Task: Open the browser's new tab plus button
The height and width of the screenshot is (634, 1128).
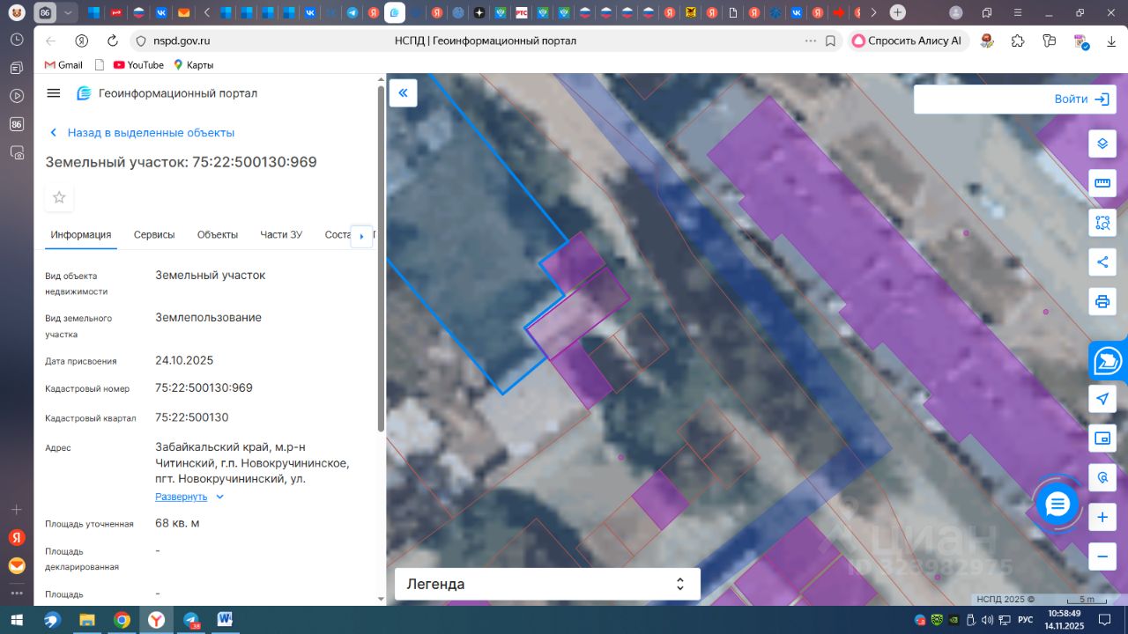Action: click(897, 12)
